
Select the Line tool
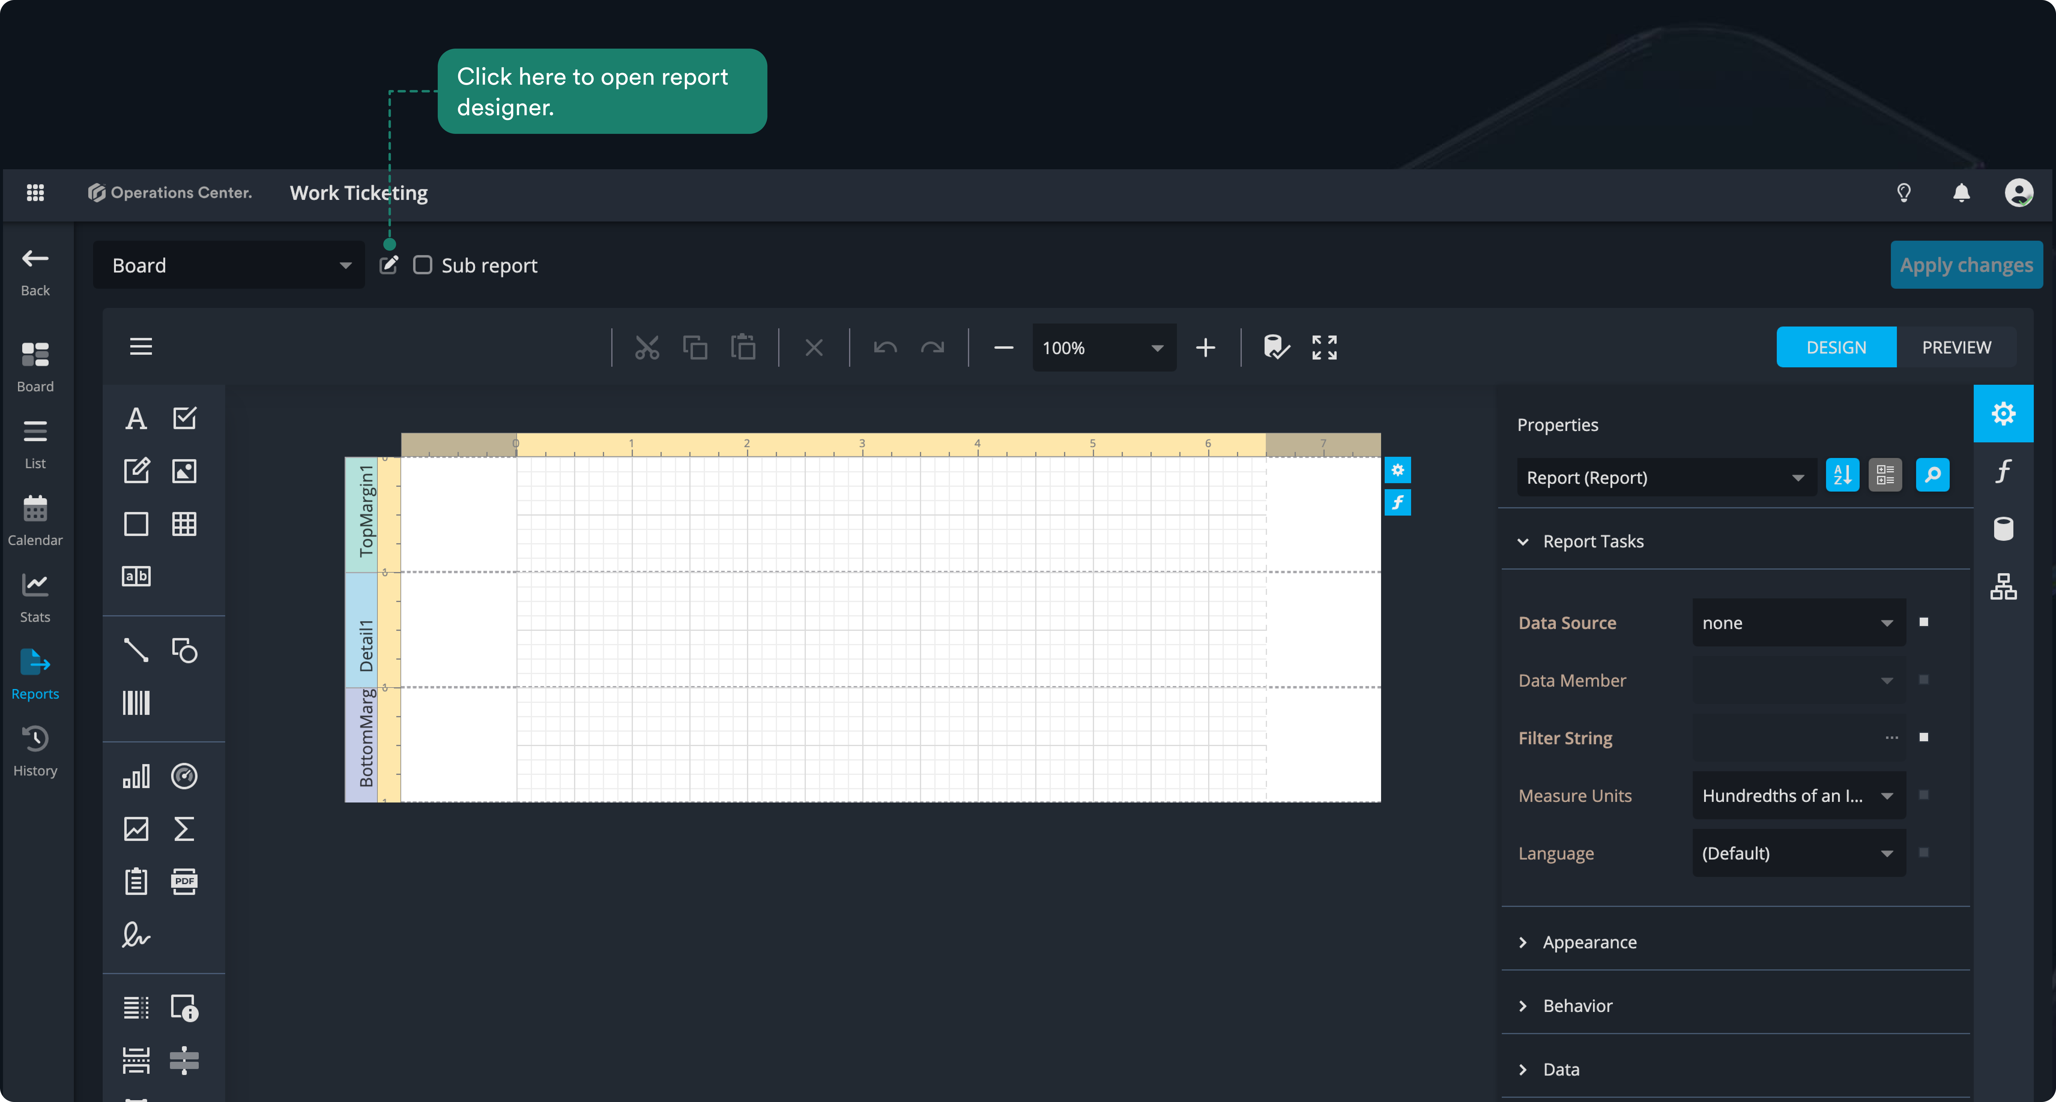pos(137,650)
